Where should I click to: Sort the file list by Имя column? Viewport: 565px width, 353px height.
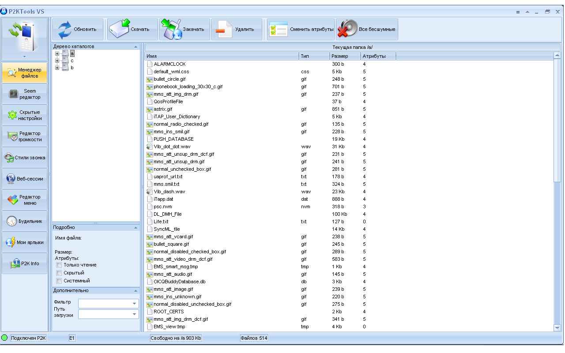click(222, 56)
